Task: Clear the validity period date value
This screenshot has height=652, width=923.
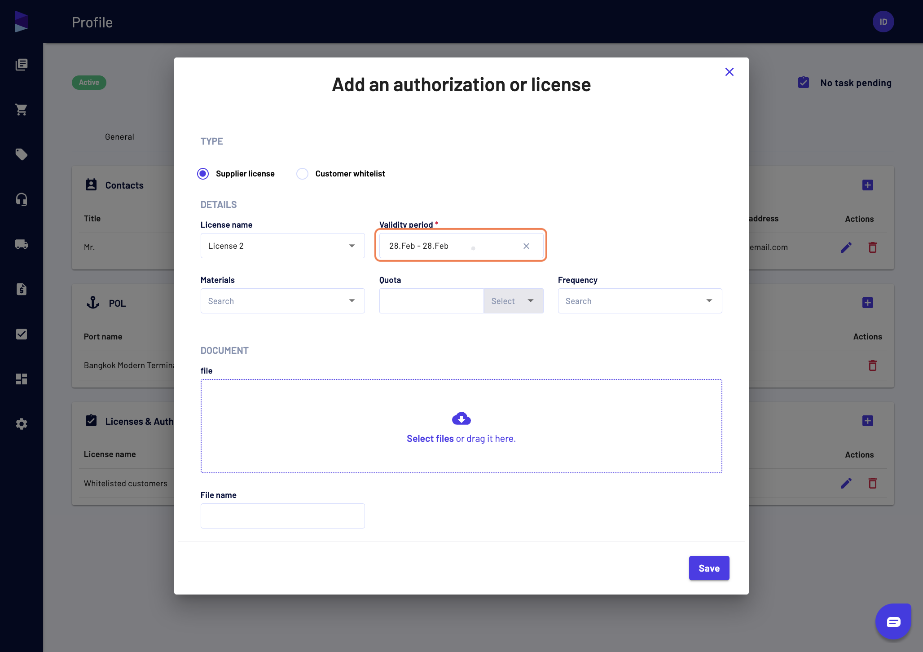Action: (526, 246)
